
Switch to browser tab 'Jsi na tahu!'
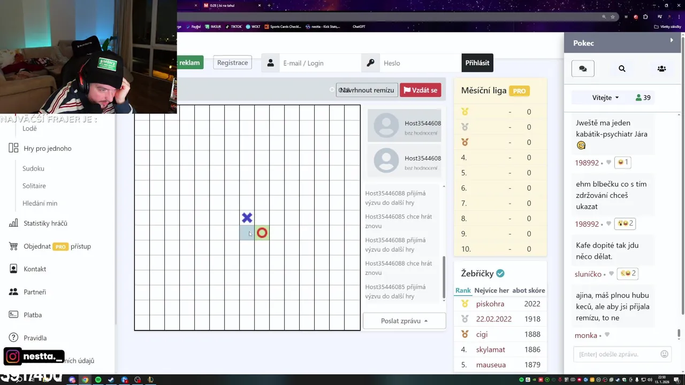[231, 5]
